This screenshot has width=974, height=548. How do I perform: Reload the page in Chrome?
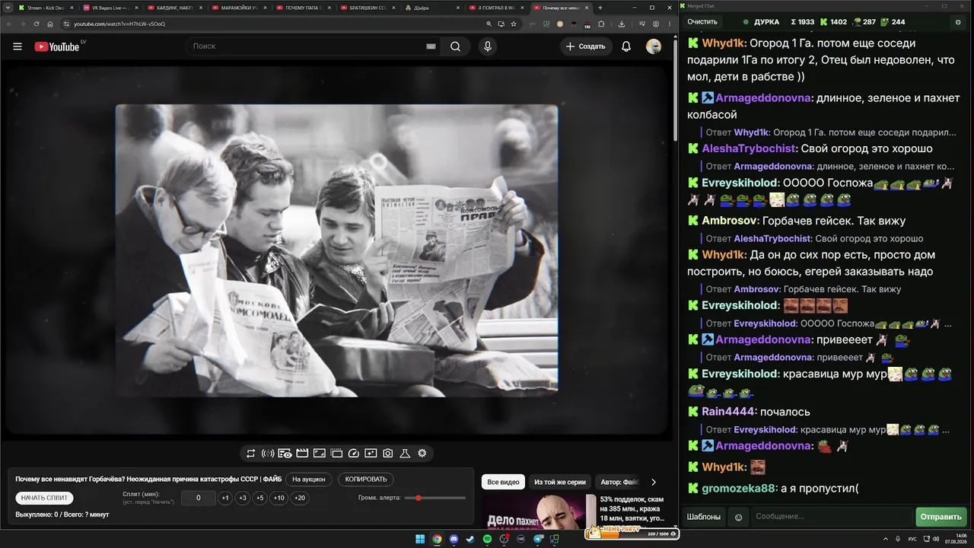click(36, 24)
